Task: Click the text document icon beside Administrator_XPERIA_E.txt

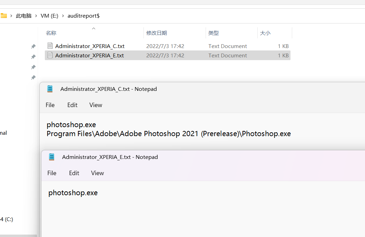Action: pos(50,55)
